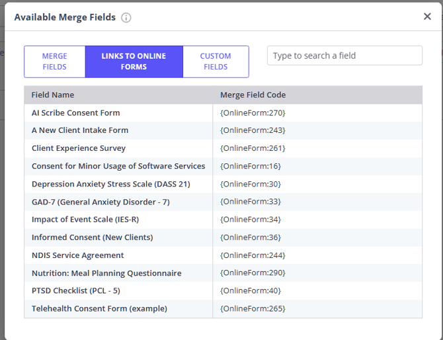Pick the Client Experience Survey field
Viewport: 443px width, 340px height.
[78, 148]
